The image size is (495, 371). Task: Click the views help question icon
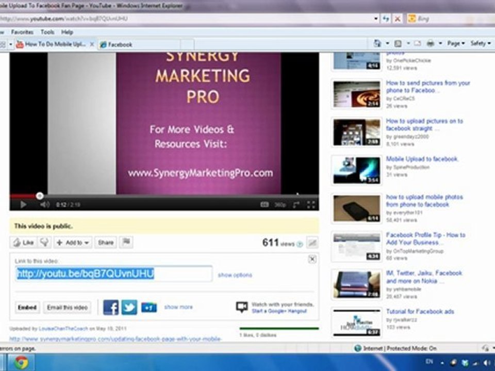(x=300, y=244)
